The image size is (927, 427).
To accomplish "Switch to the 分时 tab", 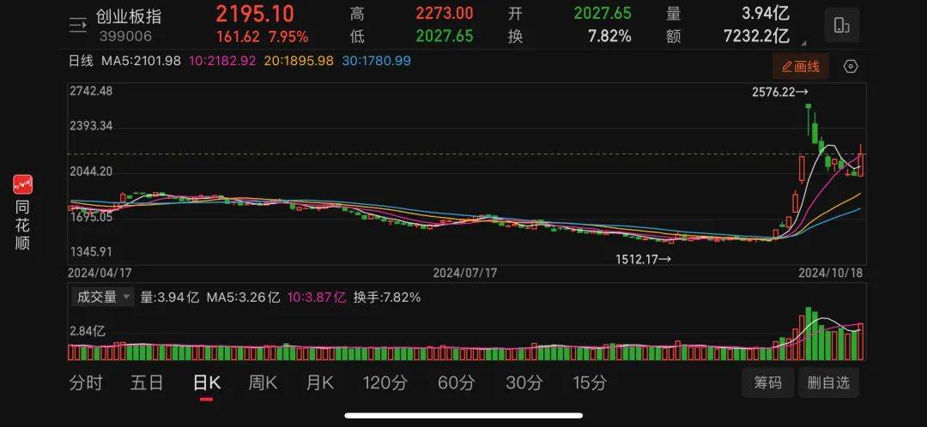I will coord(86,382).
